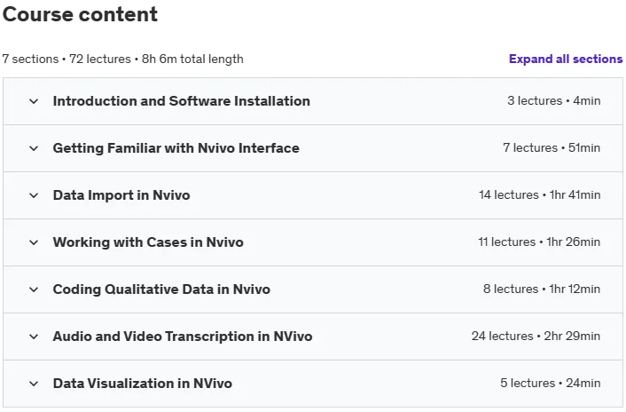Click Data Import in Nvivo section heading

click(x=121, y=195)
